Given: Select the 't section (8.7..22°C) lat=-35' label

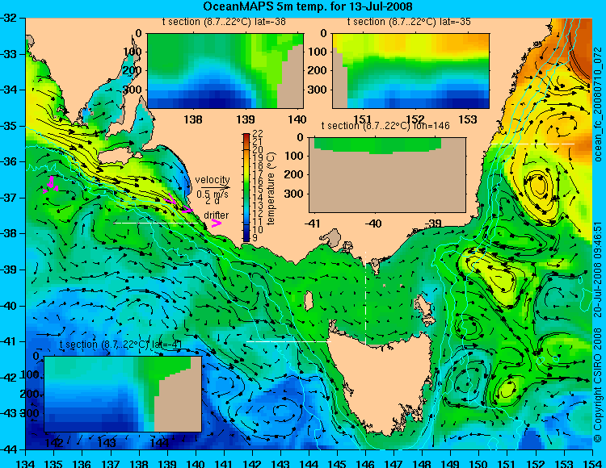Looking at the screenshot, I should point(409,22).
